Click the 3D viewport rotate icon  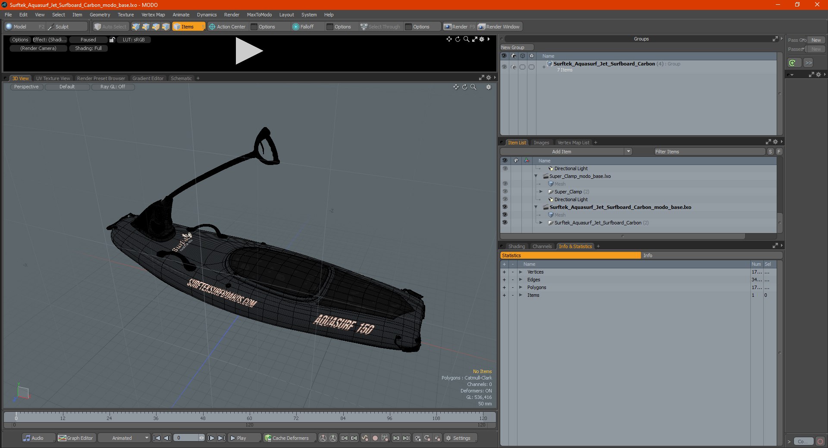tap(464, 87)
